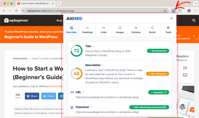Click the Description help question icon
Viewport: 199px width, 118px height.
point(102,65)
